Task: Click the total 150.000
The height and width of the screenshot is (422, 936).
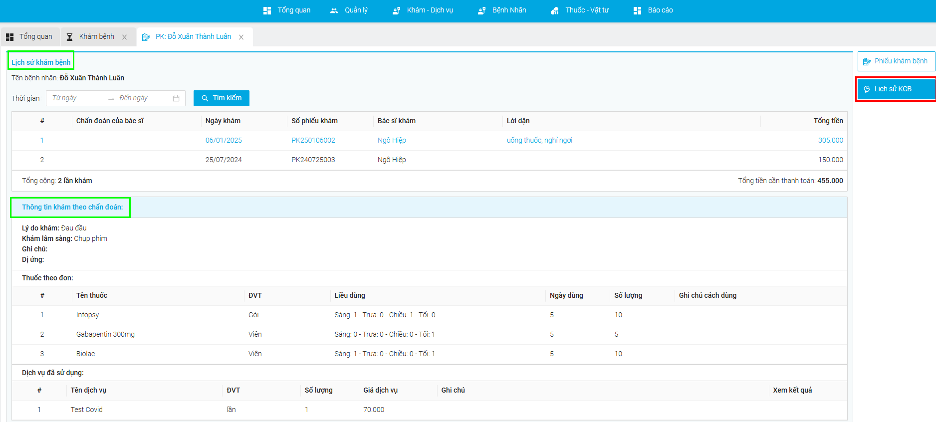Action: [831, 160]
